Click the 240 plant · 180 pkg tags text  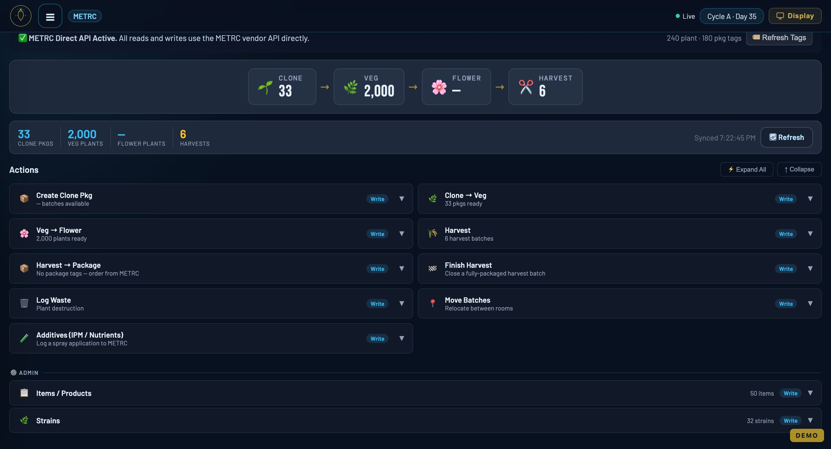coord(704,38)
